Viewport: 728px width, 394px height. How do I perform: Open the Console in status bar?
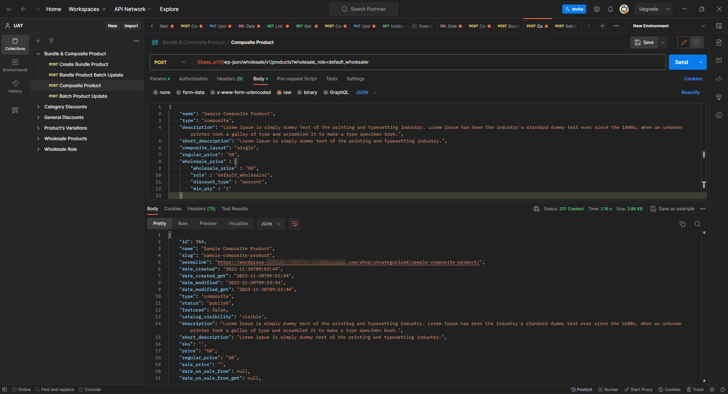coord(90,389)
